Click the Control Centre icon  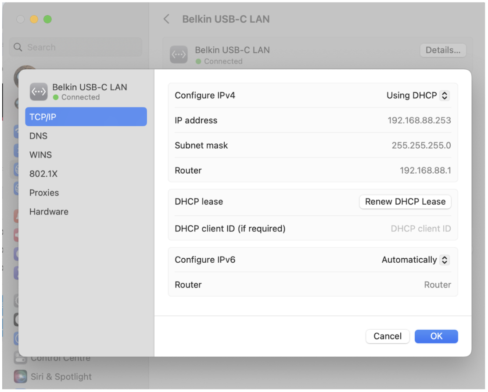(20, 358)
